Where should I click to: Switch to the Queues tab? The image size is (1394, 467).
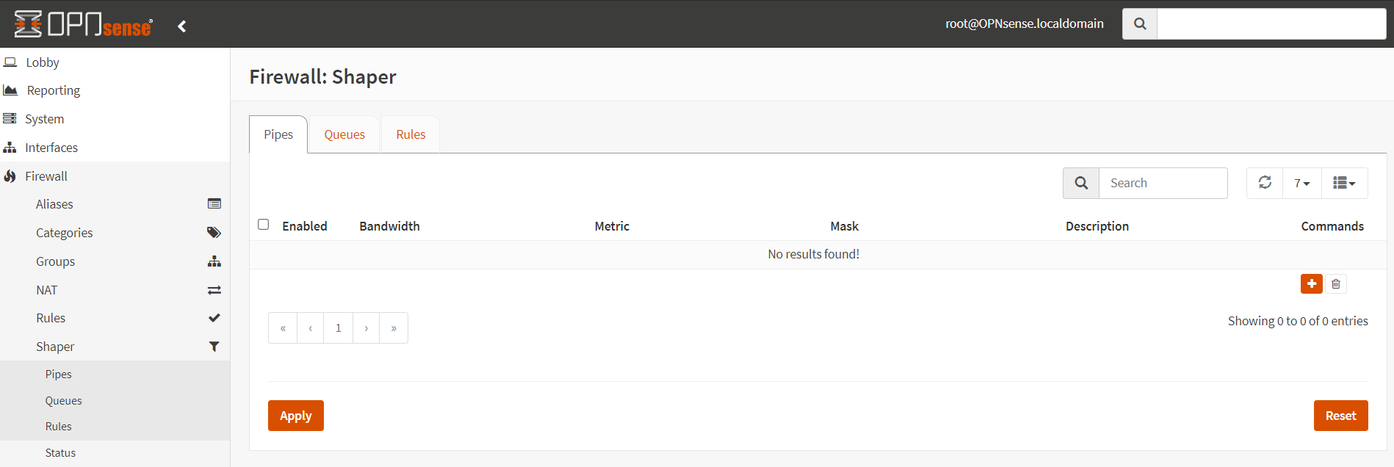click(x=344, y=134)
